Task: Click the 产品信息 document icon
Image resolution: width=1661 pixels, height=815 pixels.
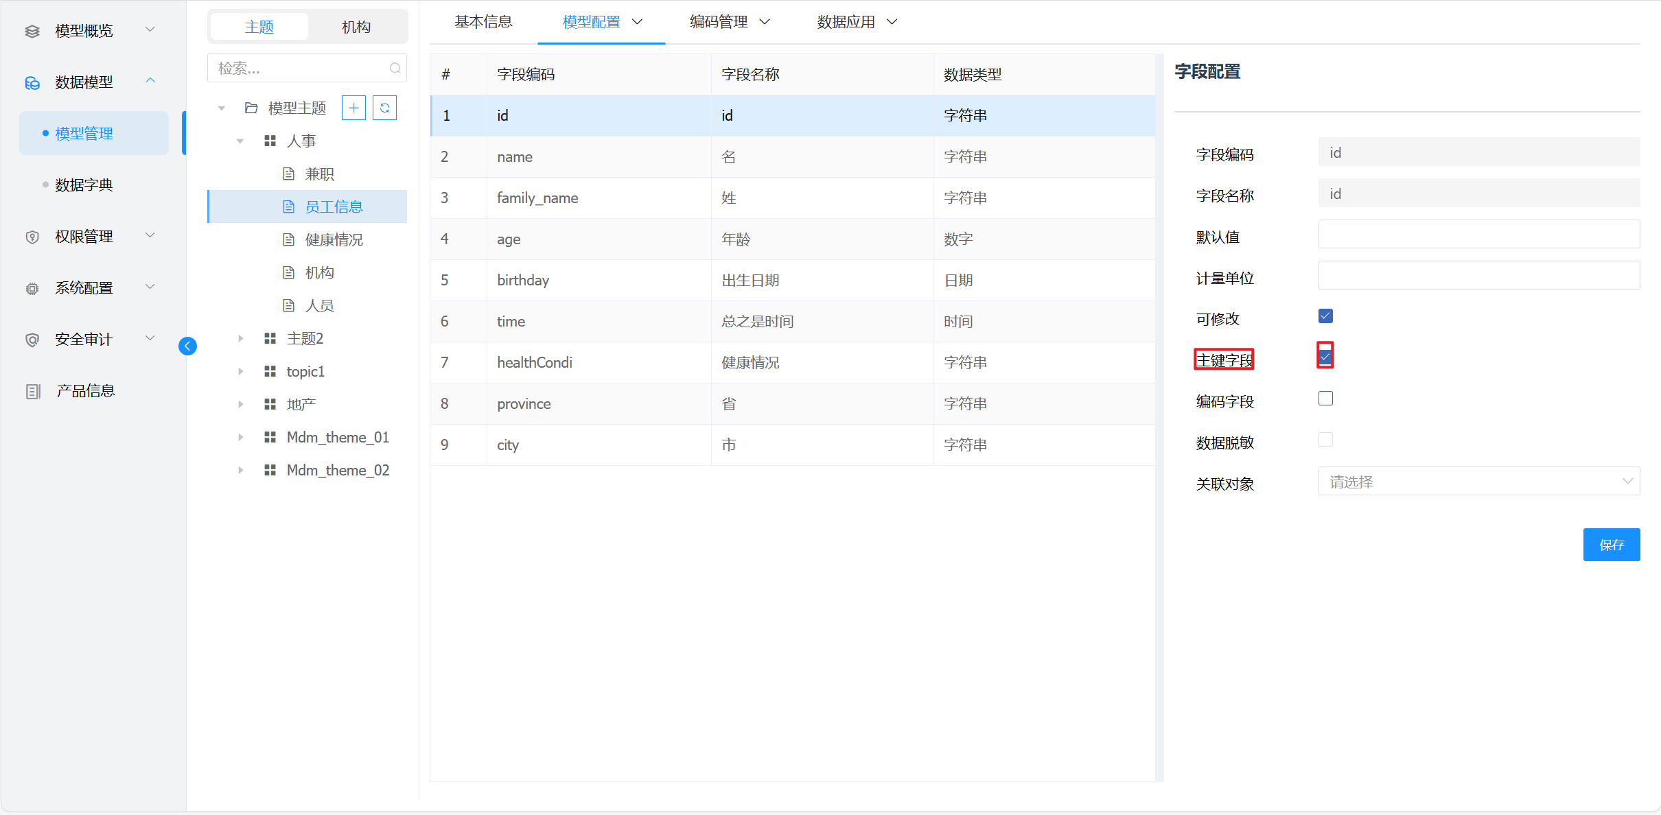Action: pyautogui.click(x=32, y=391)
